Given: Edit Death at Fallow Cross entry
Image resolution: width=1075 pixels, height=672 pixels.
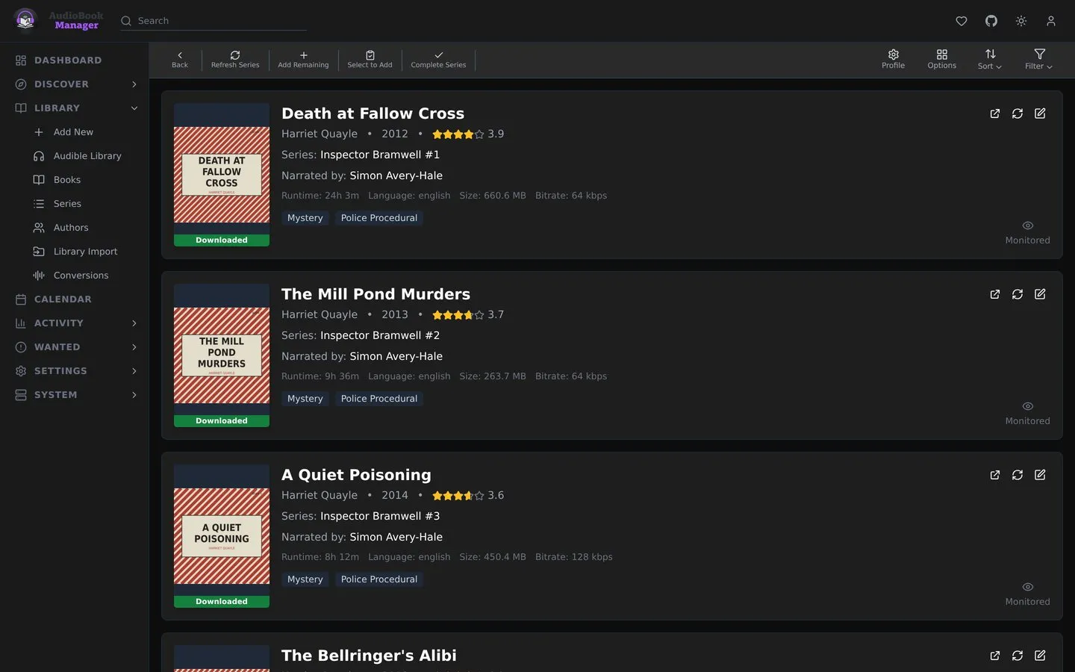Looking at the screenshot, I should pyautogui.click(x=1040, y=113).
